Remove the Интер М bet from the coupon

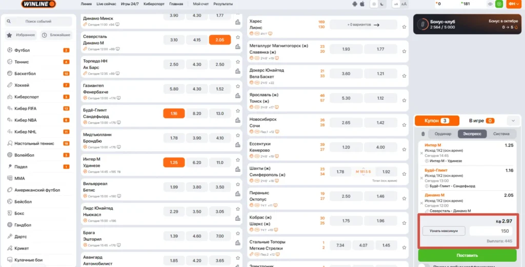pyautogui.click(x=421, y=153)
